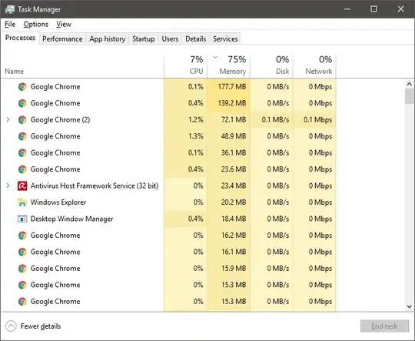Click the scrollbar up arrow
The image size is (415, 341).
(x=409, y=84)
